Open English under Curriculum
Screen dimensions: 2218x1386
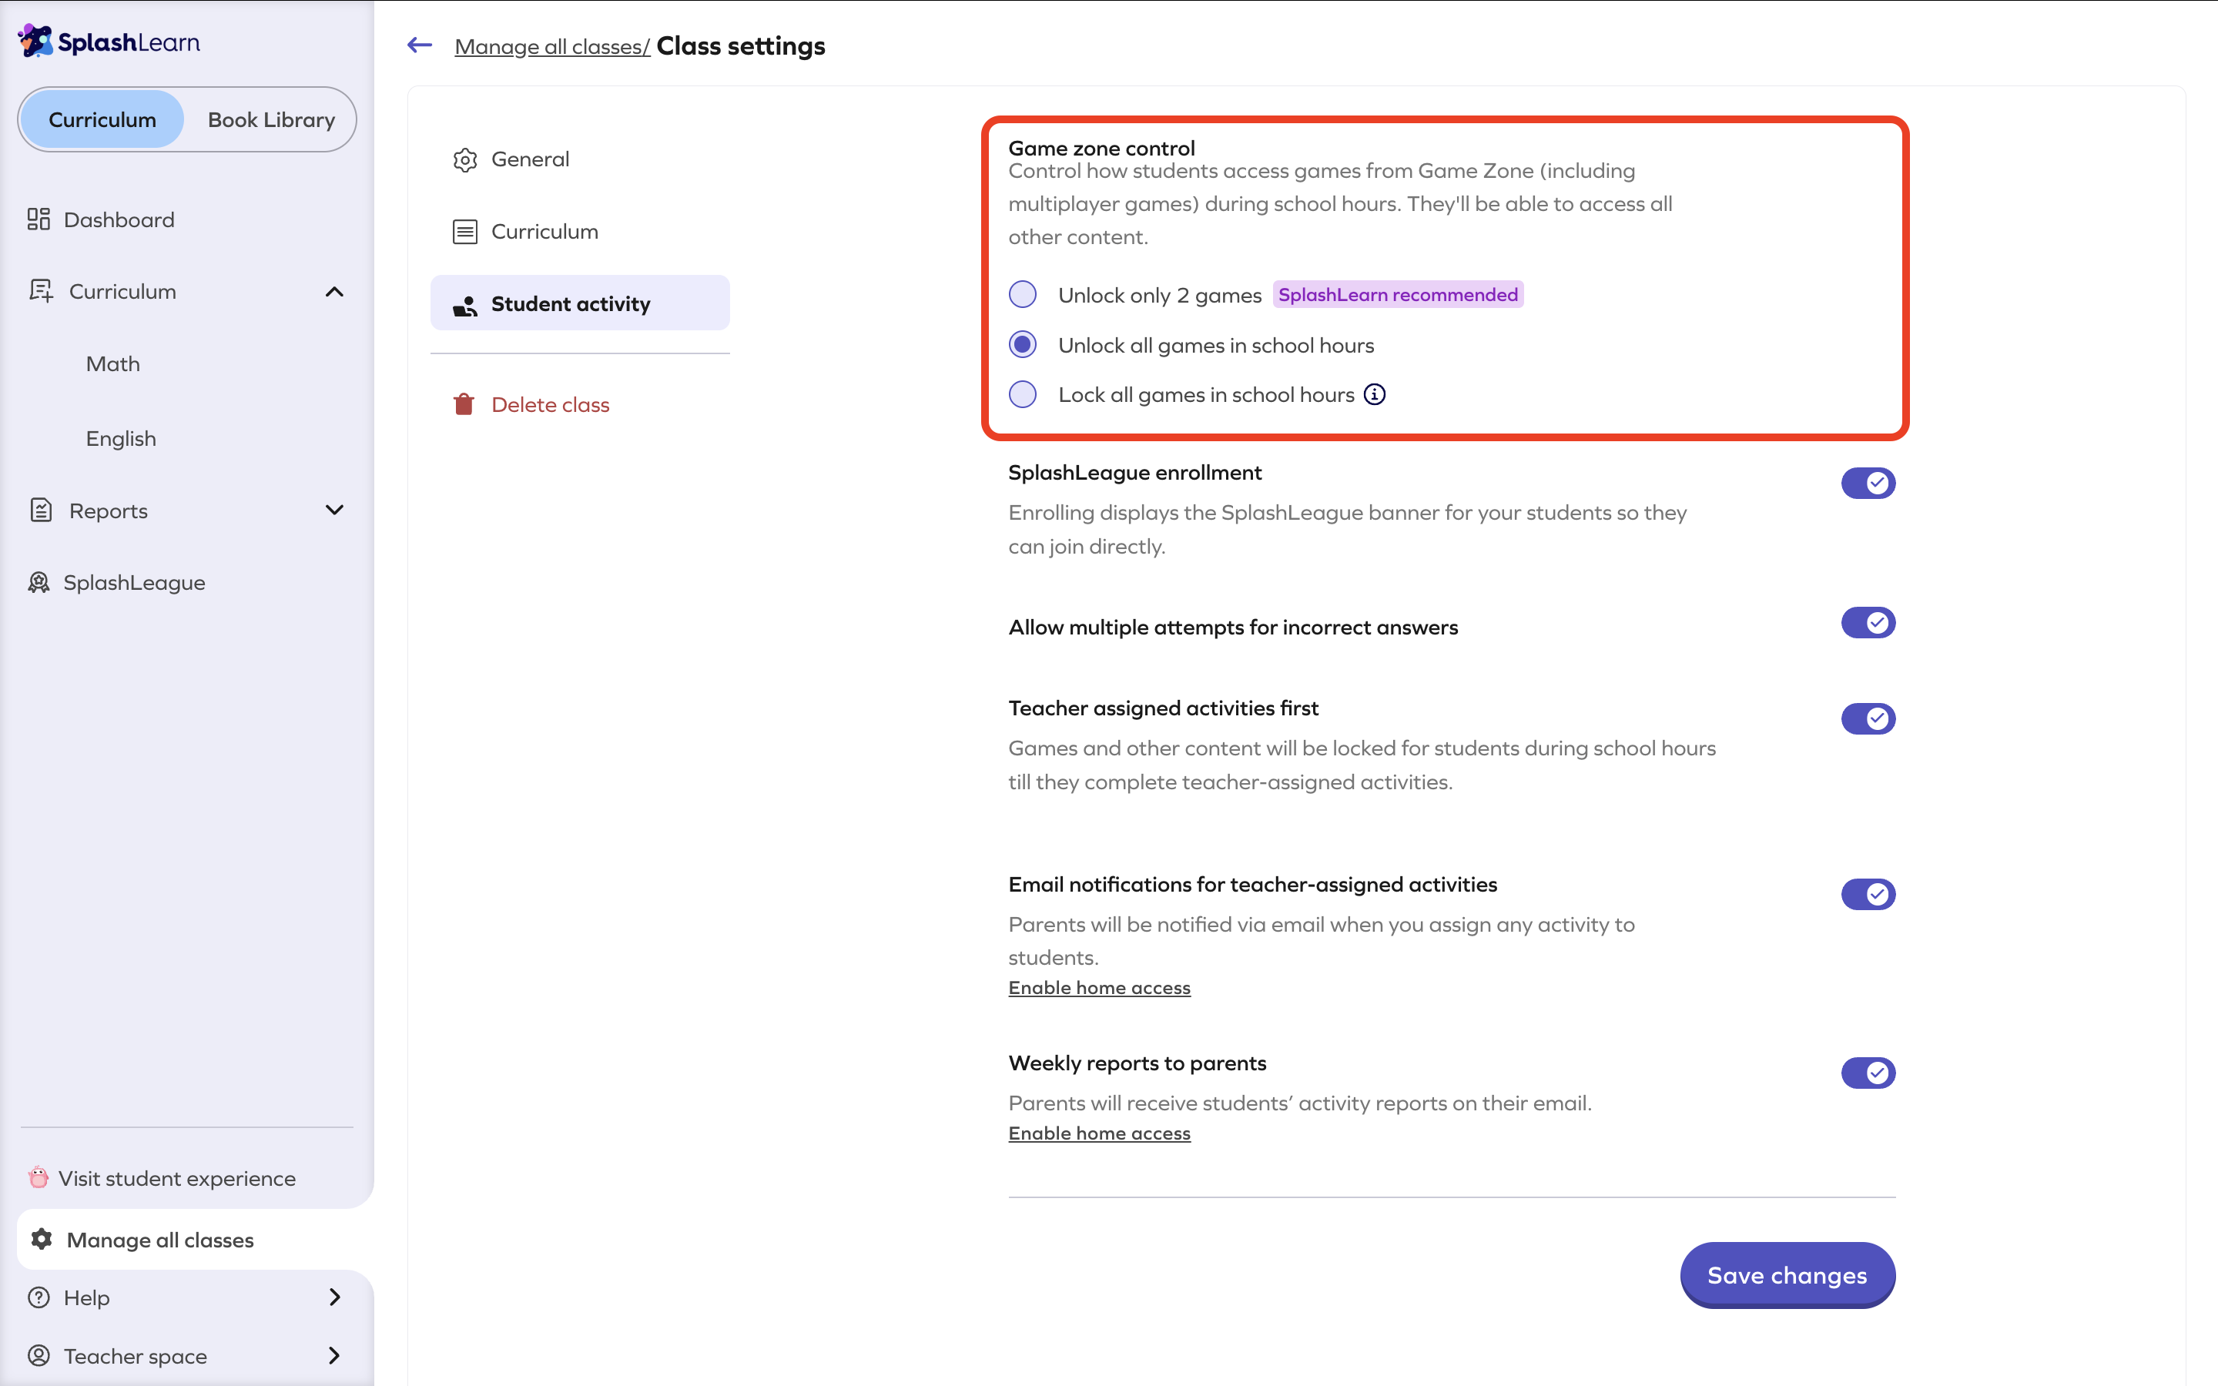tap(121, 438)
